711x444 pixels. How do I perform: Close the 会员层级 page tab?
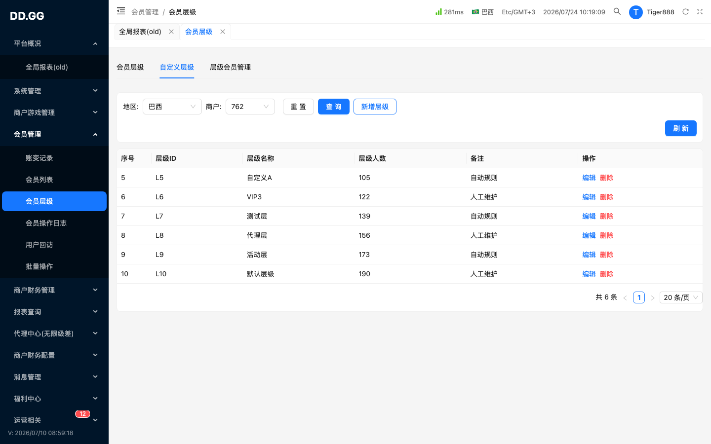pos(223,32)
